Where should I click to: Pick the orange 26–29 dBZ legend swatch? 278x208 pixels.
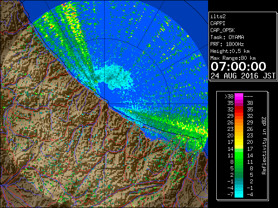pyautogui.click(x=239, y=123)
